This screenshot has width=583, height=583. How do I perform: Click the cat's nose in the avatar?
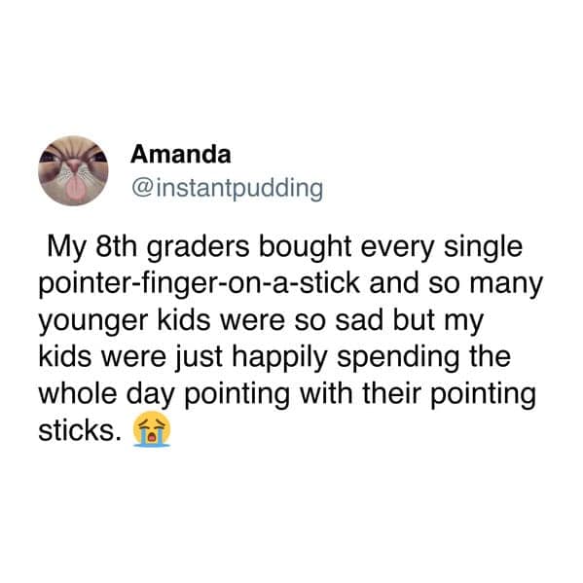(x=74, y=165)
